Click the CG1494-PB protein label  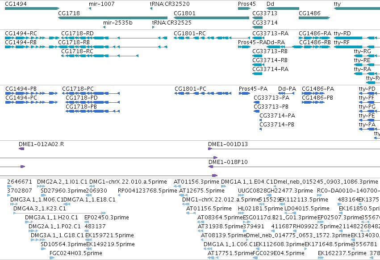(x=21, y=89)
